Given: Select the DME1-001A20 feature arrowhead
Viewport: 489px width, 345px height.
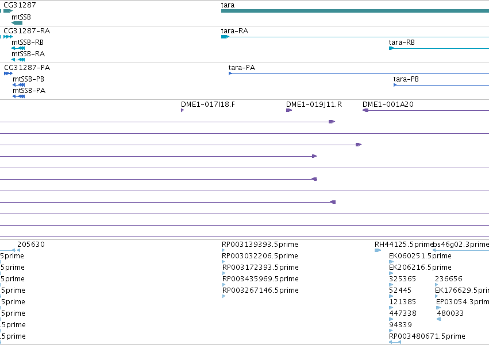Looking at the screenshot, I should coord(365,110).
